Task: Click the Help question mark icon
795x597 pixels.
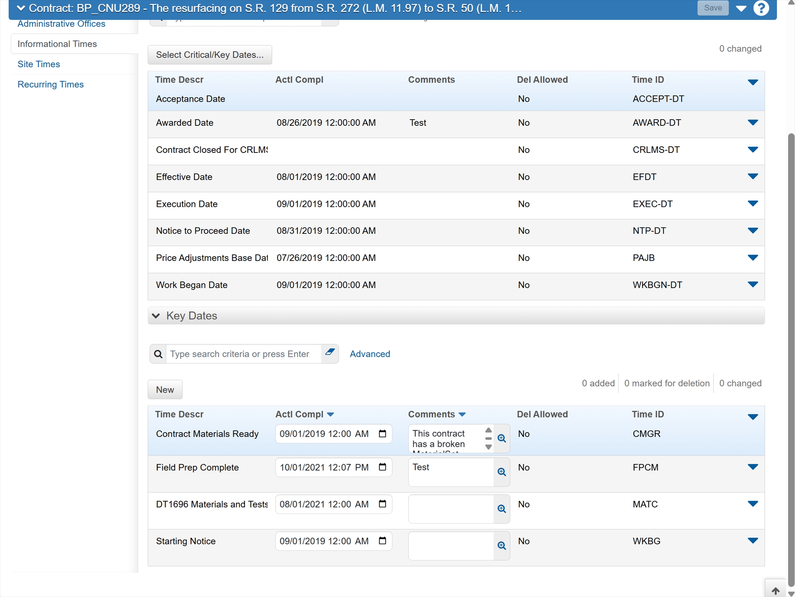Action: (x=761, y=8)
